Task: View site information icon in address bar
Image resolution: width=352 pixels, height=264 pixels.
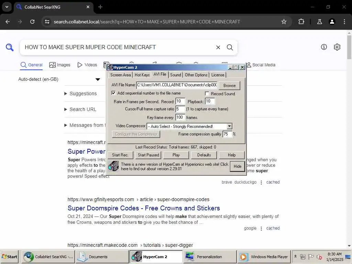Action: [47, 22]
